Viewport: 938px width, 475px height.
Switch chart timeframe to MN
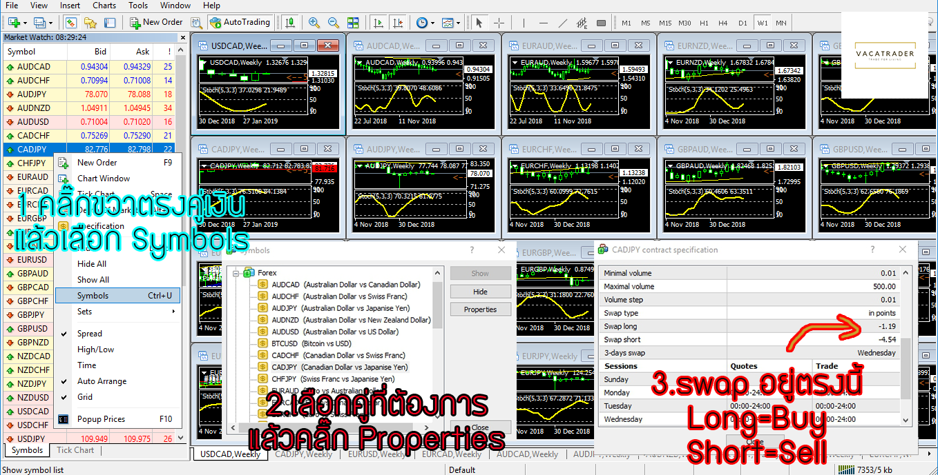pos(781,23)
